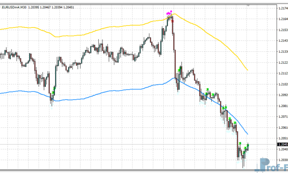Click the 1.2143 price scale label
Image resolution: width=288 pixels, height=173 pixels.
point(283,41)
